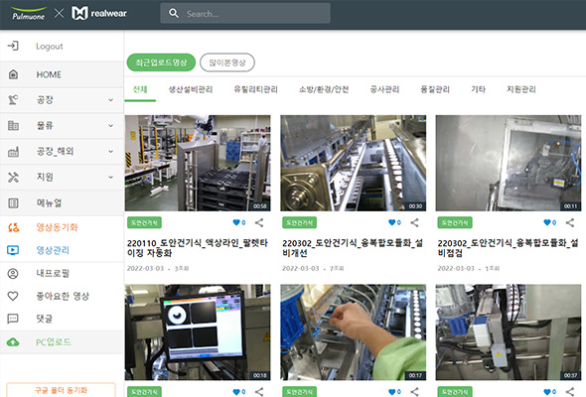Open the 메뉴얼 menu item

click(x=62, y=202)
